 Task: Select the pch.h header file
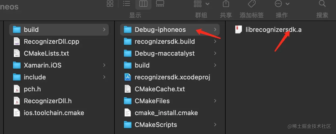[x=32, y=89]
